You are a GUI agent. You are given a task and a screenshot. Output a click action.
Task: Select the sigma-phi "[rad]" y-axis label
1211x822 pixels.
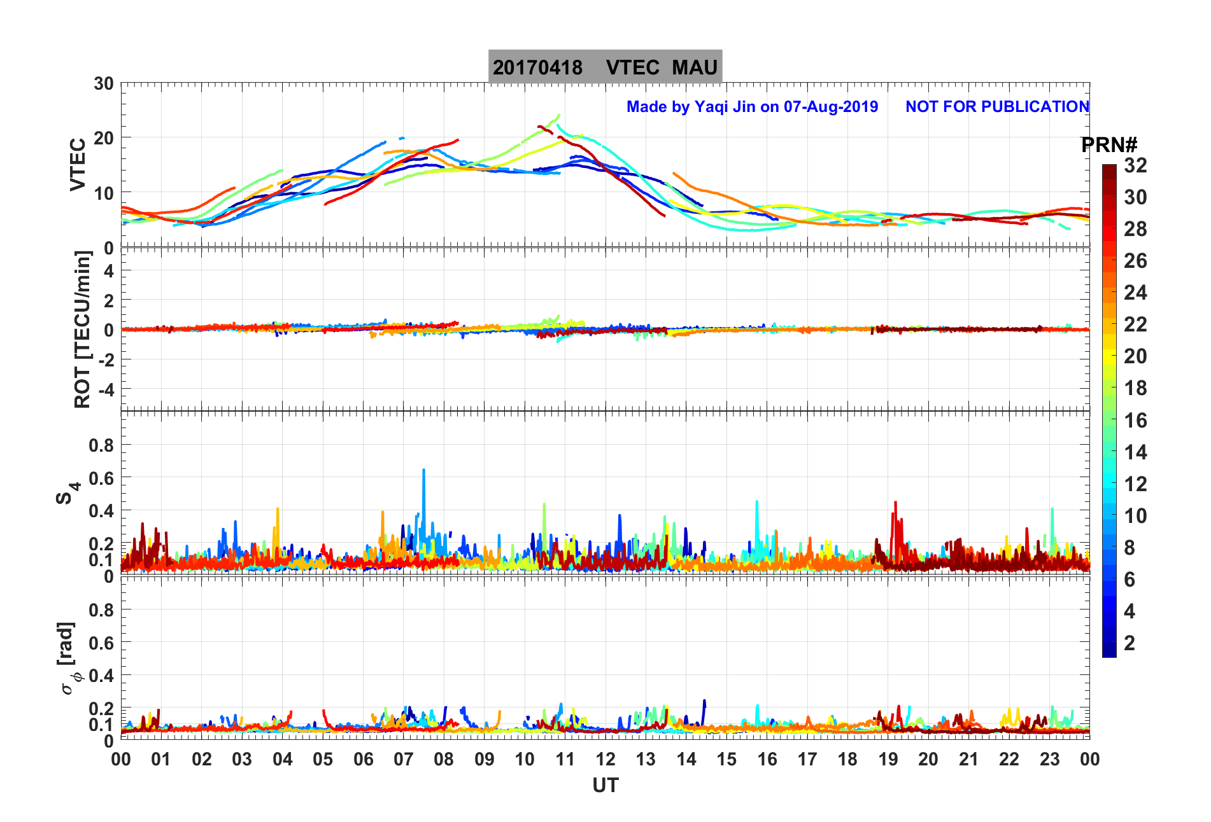coord(66,644)
